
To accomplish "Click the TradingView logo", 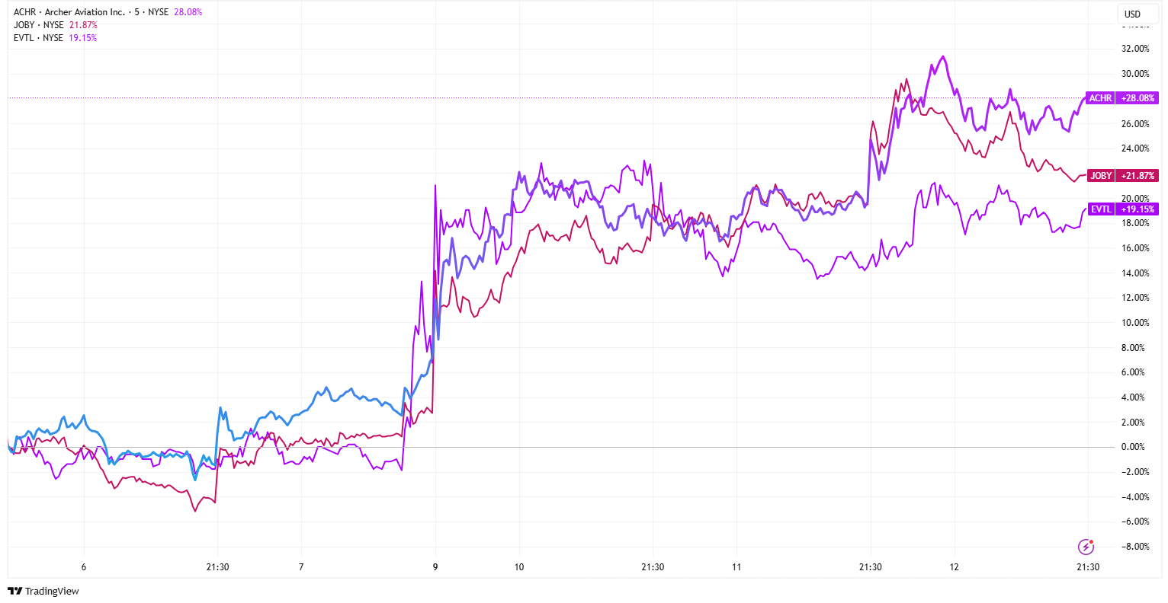I will pyautogui.click(x=43, y=592).
